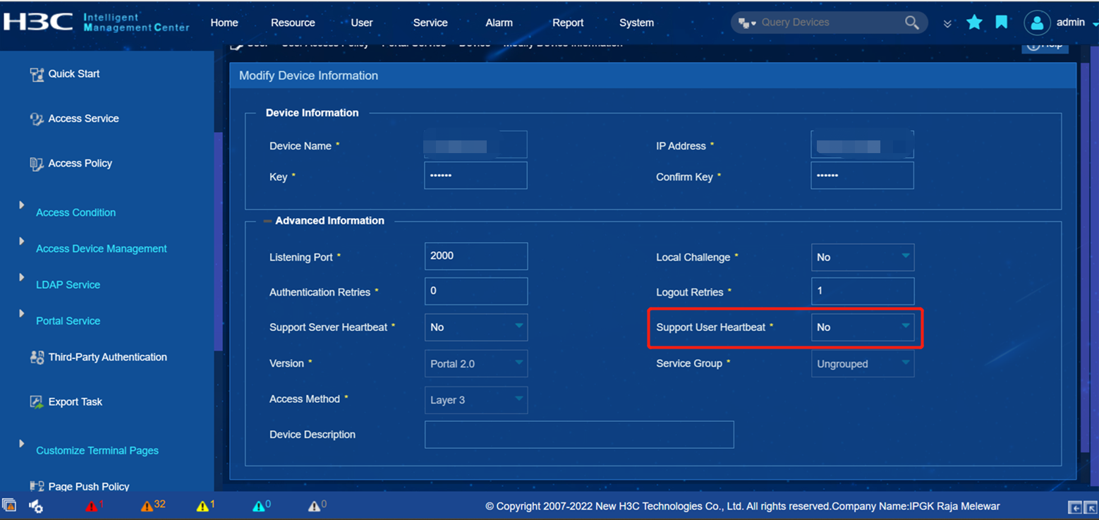Click the Query Devices search magnifier

(911, 22)
